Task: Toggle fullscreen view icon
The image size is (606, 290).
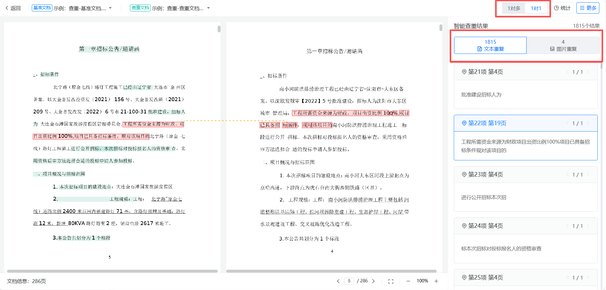Action: coord(391,281)
